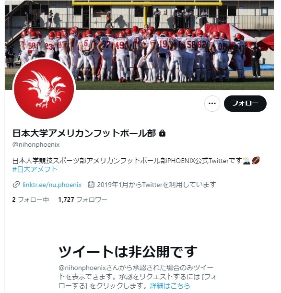Click the bio text mentioning PHOENIX公式Twitter
Image resolution: width=281 pixels, height=293 pixels.
(127, 161)
